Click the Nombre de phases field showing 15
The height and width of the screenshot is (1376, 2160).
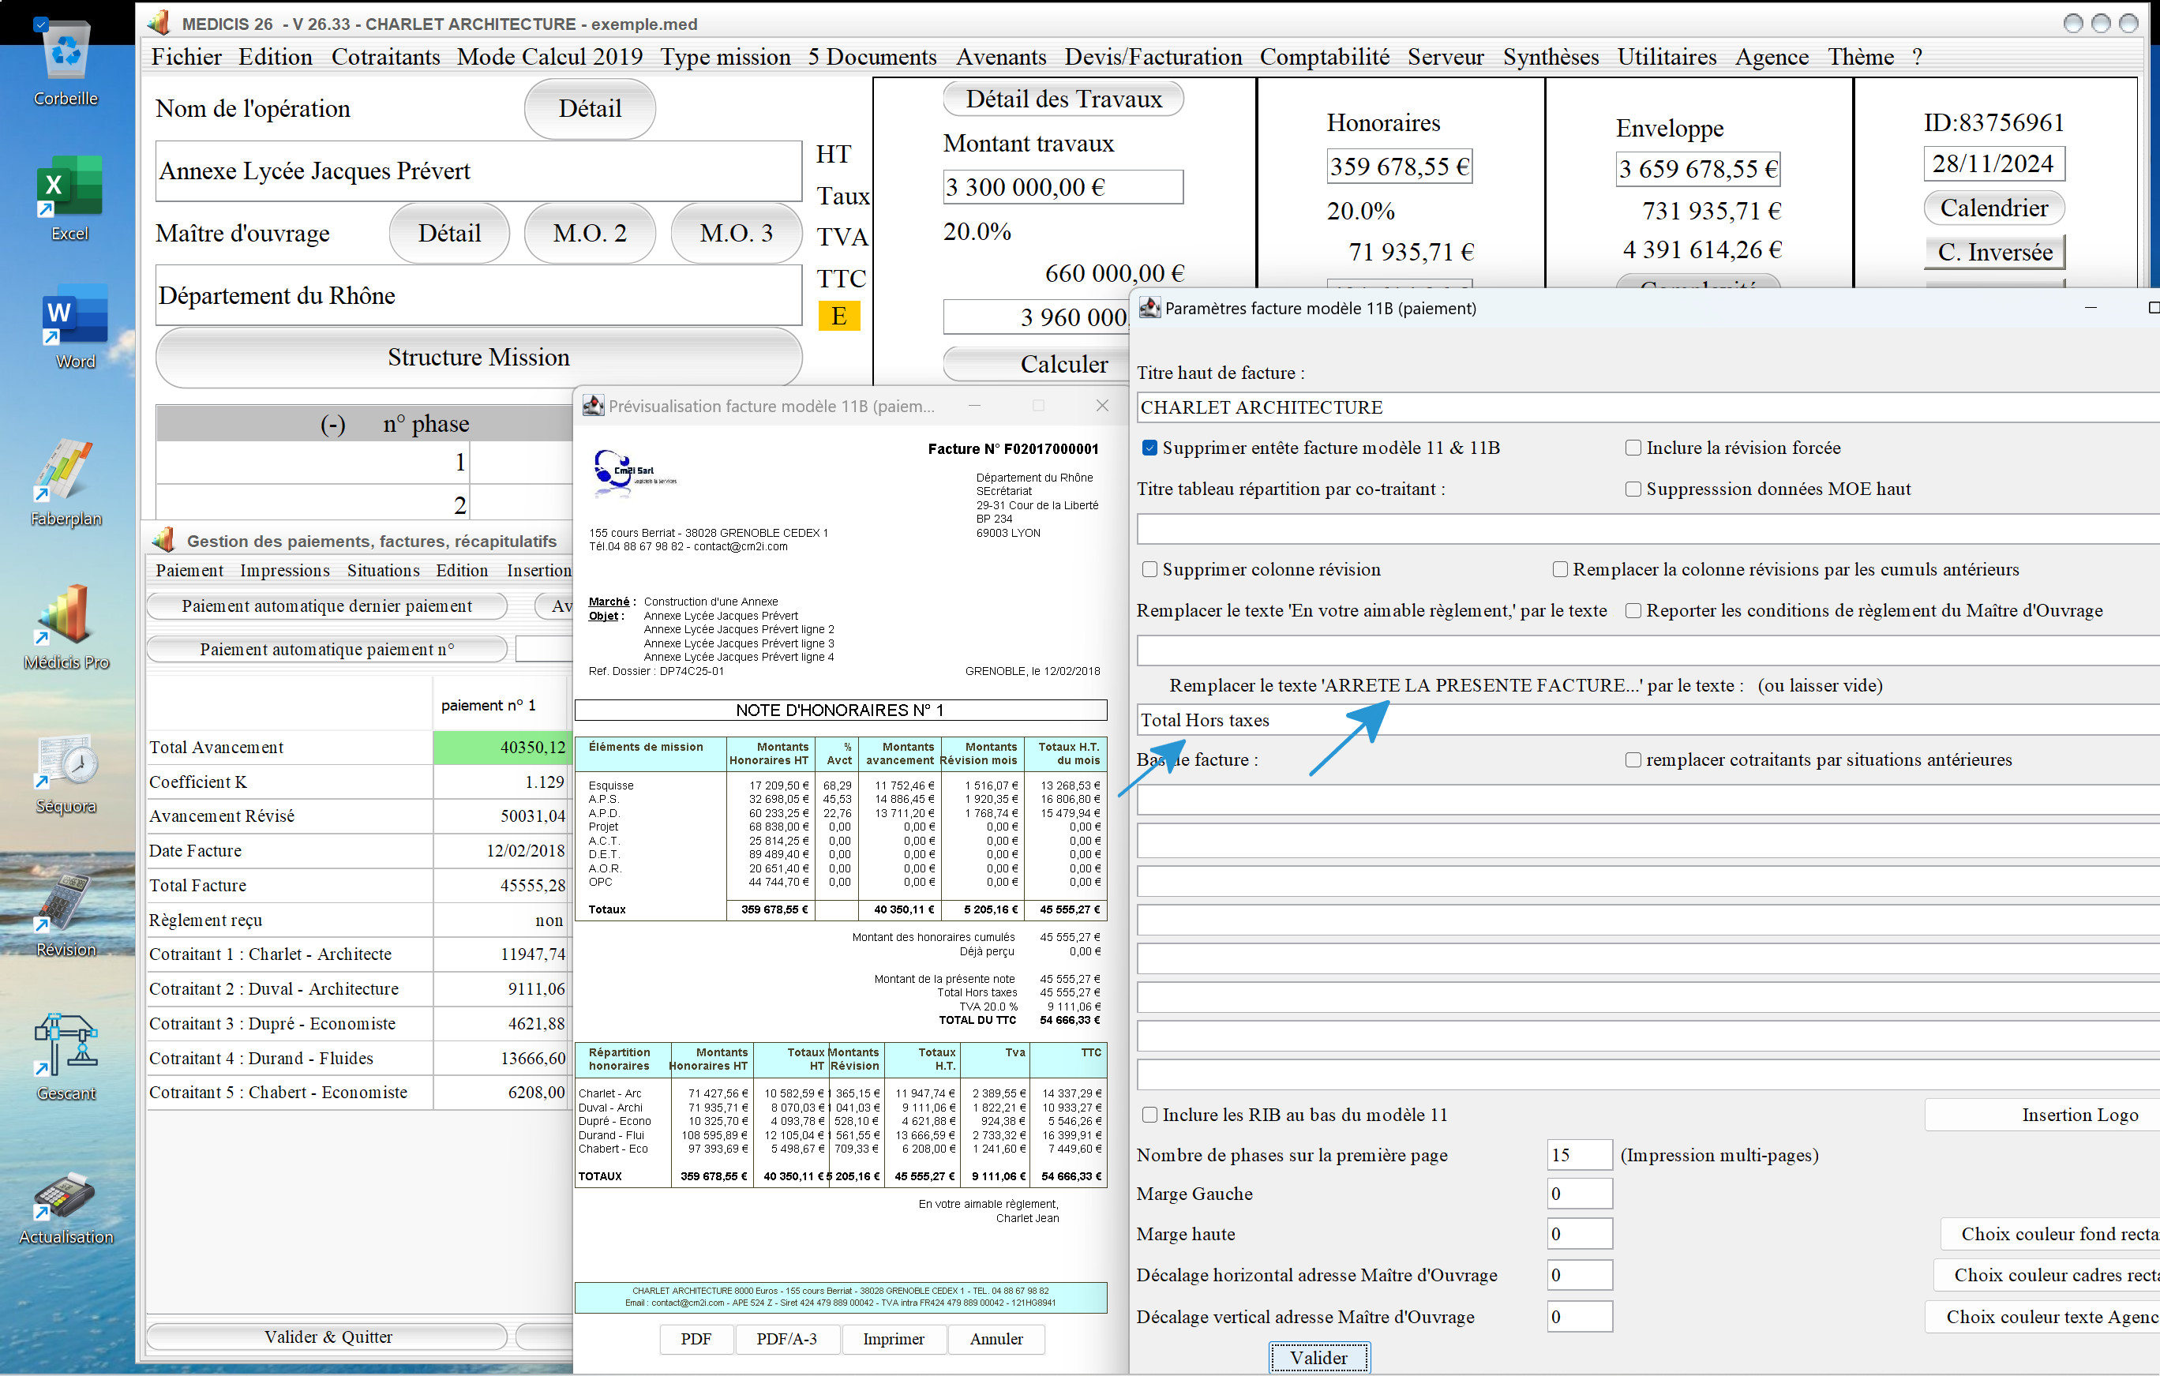coord(1580,1155)
